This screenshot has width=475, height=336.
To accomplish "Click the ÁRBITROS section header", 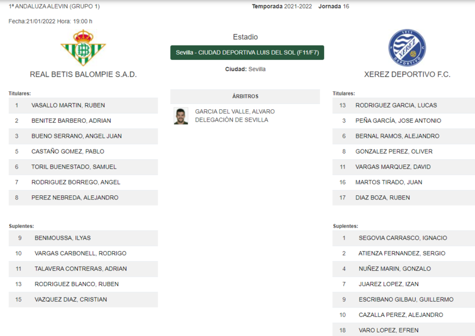I will (245, 96).
